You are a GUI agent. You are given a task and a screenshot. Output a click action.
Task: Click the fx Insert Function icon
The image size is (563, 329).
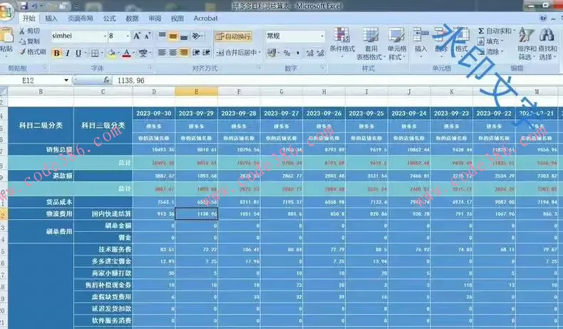coord(106,80)
